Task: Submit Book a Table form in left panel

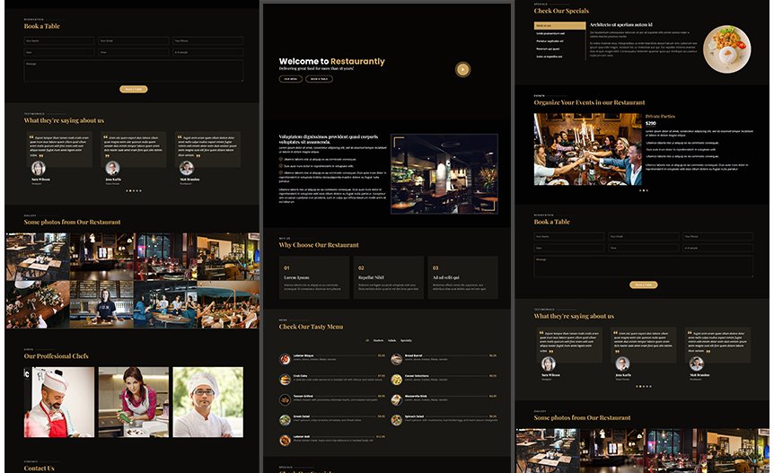Action: coord(133,89)
